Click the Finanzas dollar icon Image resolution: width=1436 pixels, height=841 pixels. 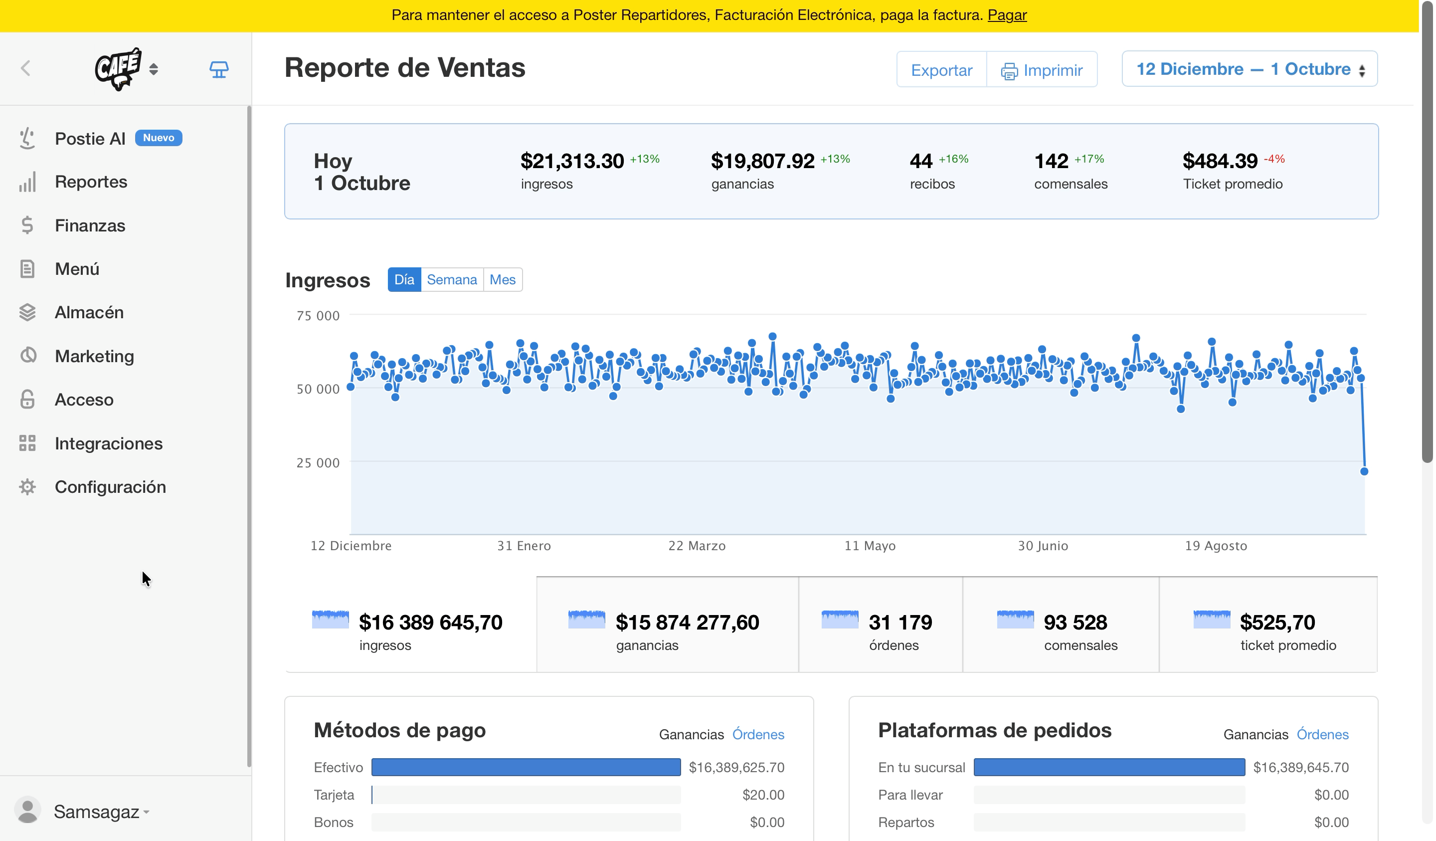tap(27, 225)
